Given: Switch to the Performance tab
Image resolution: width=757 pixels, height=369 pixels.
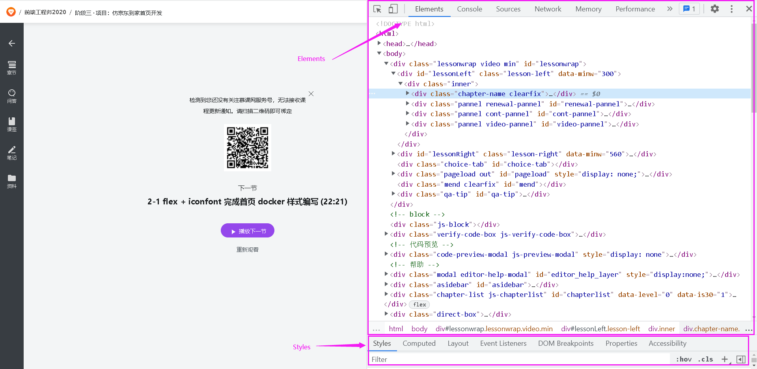Looking at the screenshot, I should (x=635, y=9).
